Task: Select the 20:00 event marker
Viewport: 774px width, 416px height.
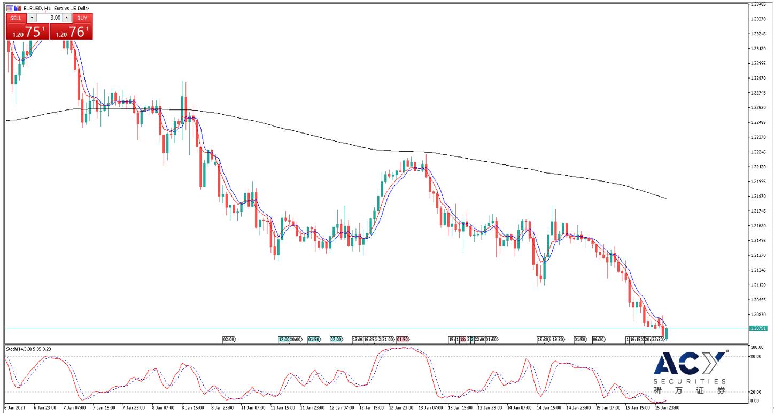Action: [296, 339]
